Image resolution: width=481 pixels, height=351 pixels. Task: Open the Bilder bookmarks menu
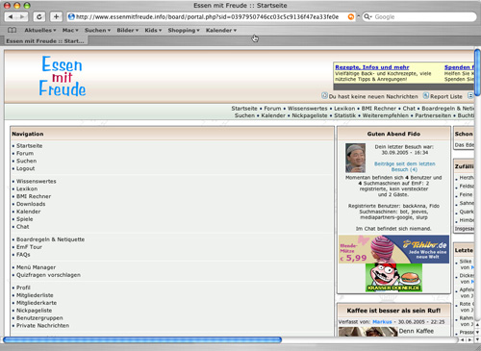click(x=127, y=30)
